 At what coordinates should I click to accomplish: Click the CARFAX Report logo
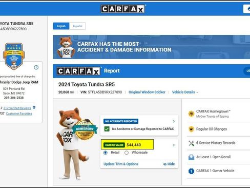pyautogui.click(x=78, y=71)
